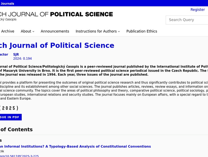Click the Register link
This screenshot has height=157, width=208.
click(x=198, y=10)
